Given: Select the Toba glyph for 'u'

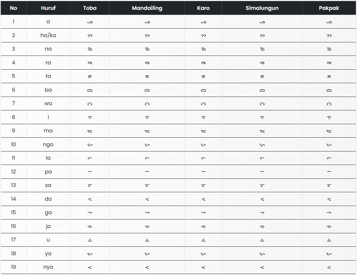Looking at the screenshot, I should 90,240.
